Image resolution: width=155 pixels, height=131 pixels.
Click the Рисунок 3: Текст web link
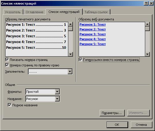tap(92, 34)
